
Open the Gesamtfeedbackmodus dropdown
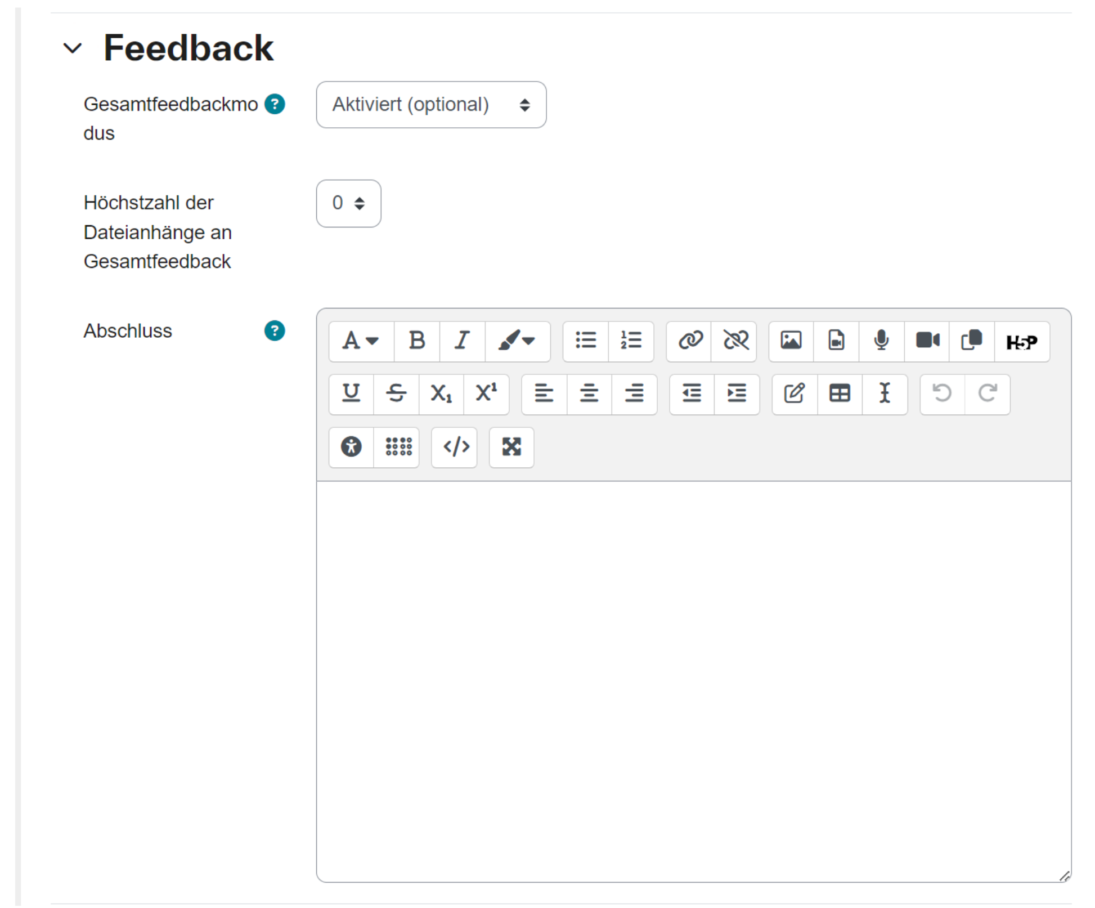point(430,105)
